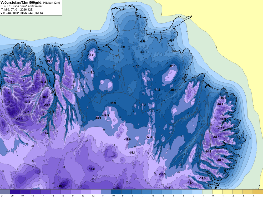The image size is (263, 197).
Task: Click the '-15' label on the legend scale
Action: pyautogui.click(x=62, y=196)
